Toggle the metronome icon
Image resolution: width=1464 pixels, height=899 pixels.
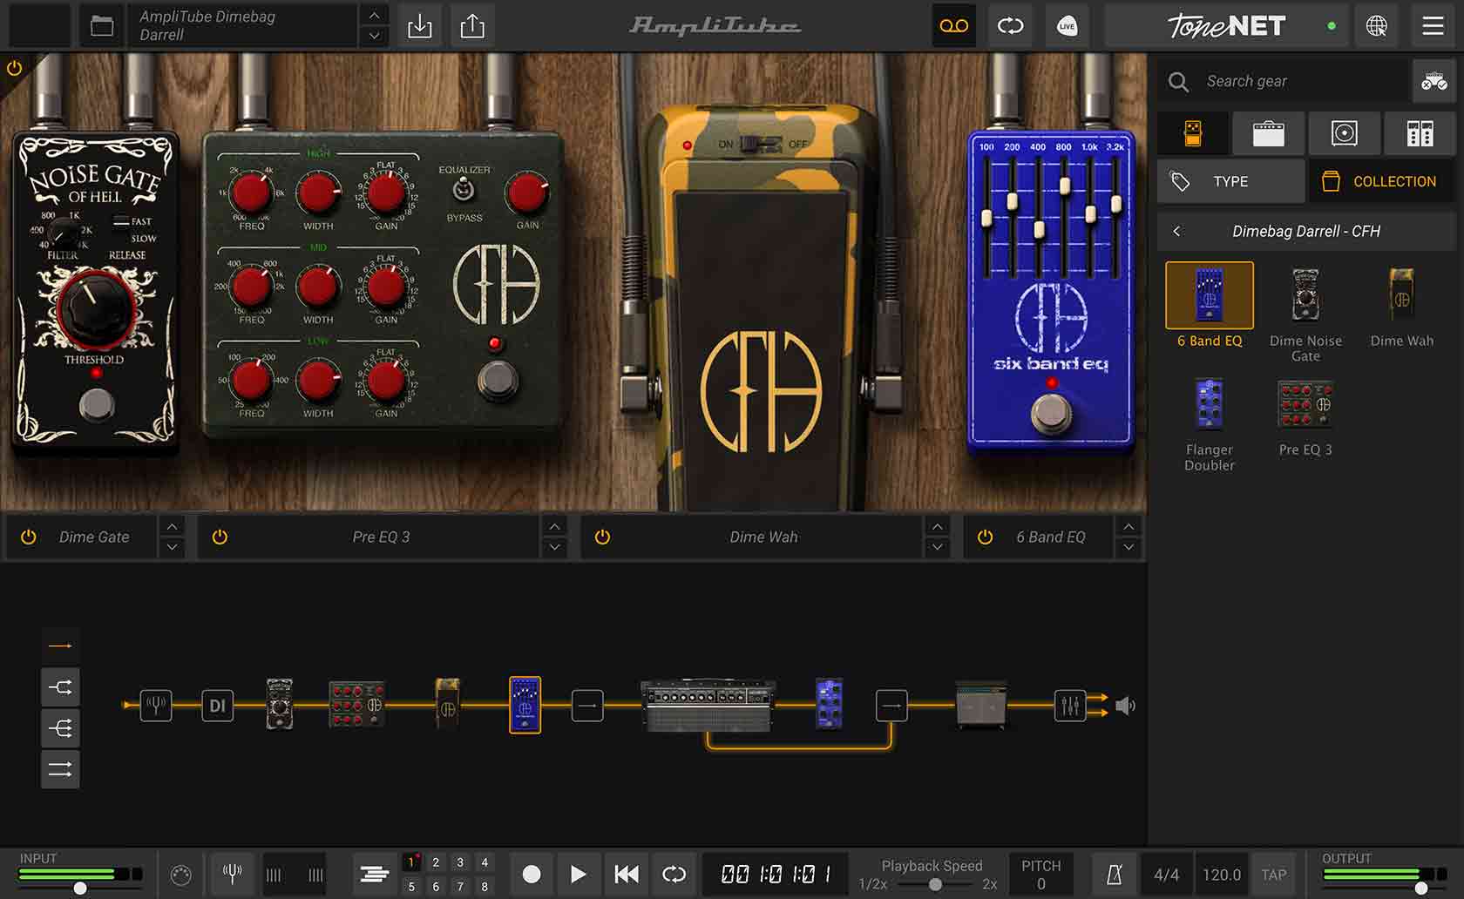(x=1115, y=875)
